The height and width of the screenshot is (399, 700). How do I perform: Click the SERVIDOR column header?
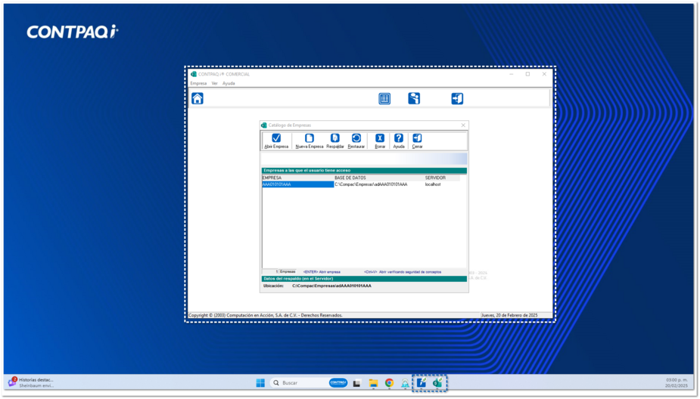(x=435, y=178)
